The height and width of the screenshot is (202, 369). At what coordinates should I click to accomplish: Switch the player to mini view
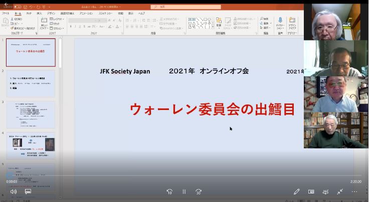(x=311, y=191)
